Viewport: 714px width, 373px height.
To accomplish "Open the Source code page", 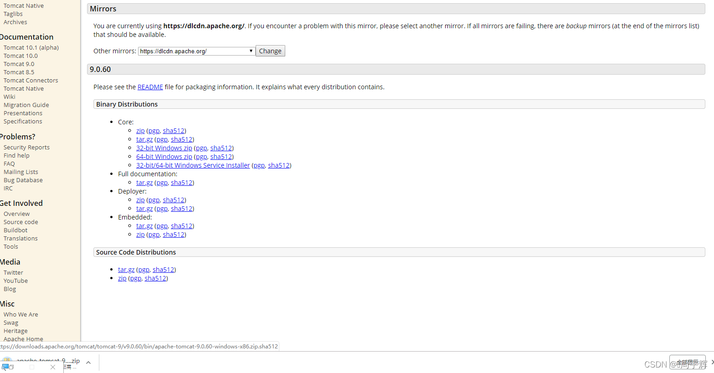I will tap(21, 222).
